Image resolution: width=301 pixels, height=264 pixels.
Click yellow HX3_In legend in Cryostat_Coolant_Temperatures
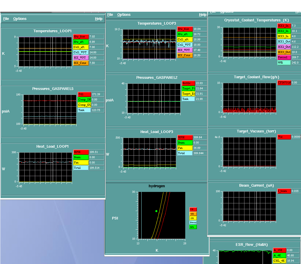tap(284, 36)
